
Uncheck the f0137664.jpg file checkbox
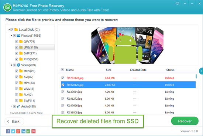(63, 92)
